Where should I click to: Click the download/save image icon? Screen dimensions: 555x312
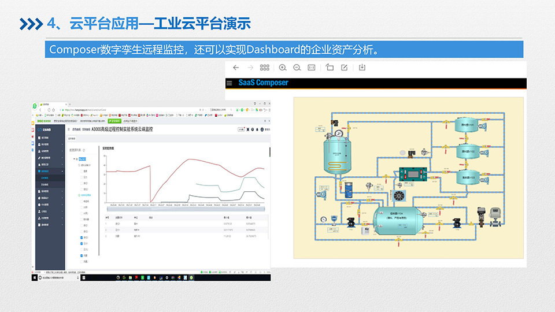pyautogui.click(x=362, y=68)
